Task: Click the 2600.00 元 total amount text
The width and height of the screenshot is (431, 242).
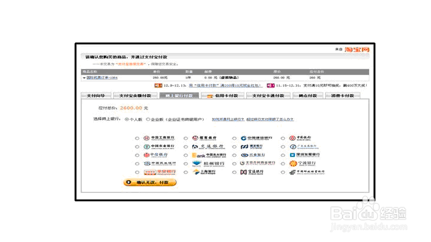Action: point(134,108)
